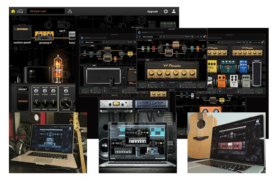
Task: Expand the preamp dropdown arrow
Action: [x=51, y=43]
